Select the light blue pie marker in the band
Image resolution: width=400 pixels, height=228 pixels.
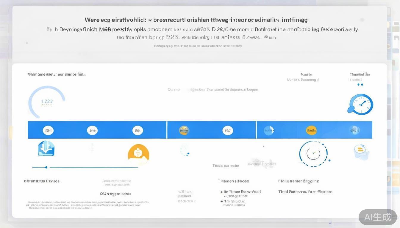[268, 130]
